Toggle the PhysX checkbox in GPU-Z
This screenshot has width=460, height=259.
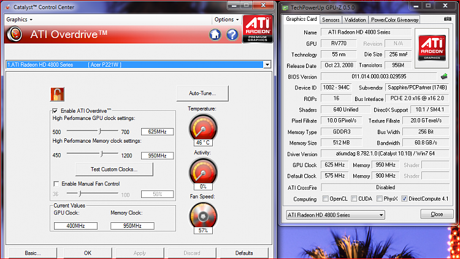coord(379,198)
